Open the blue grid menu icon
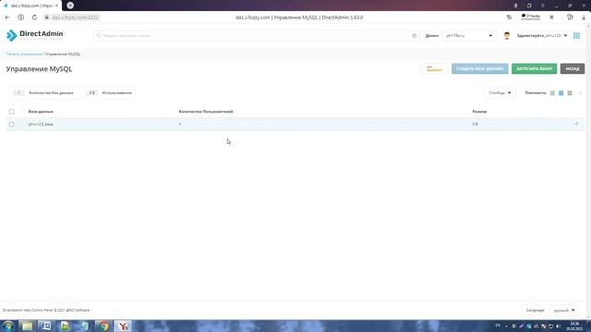The image size is (591, 332). pos(576,35)
